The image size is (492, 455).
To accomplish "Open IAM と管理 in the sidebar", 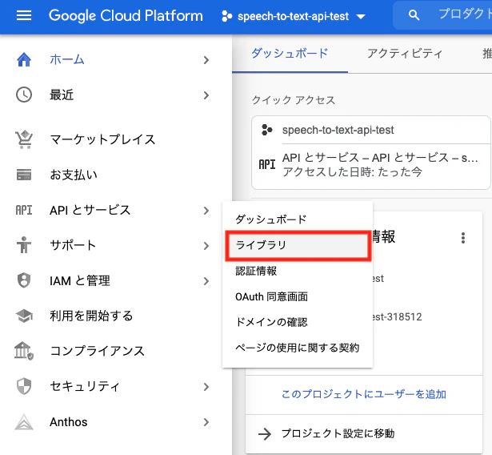I will pos(80,280).
